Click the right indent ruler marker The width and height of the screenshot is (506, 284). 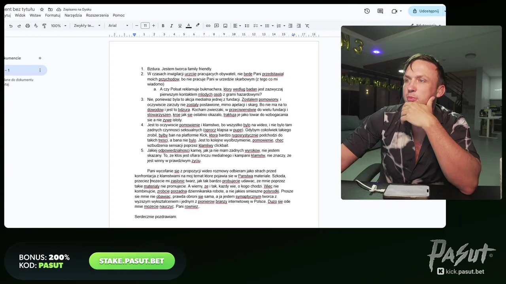293,35
